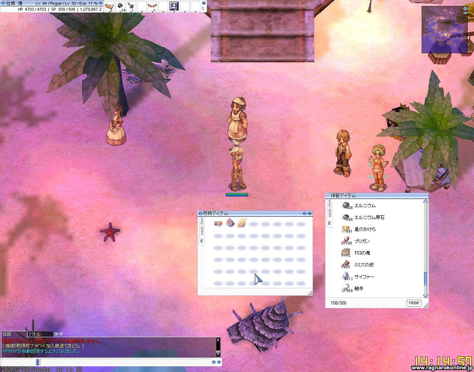Open storage etc tab

[329, 222]
